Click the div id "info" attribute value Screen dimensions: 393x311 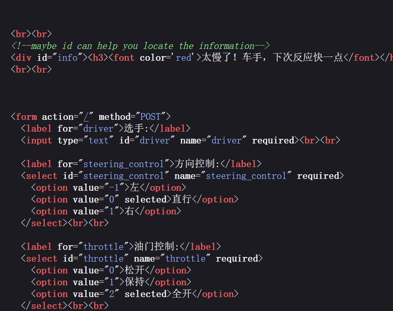click(x=68, y=58)
